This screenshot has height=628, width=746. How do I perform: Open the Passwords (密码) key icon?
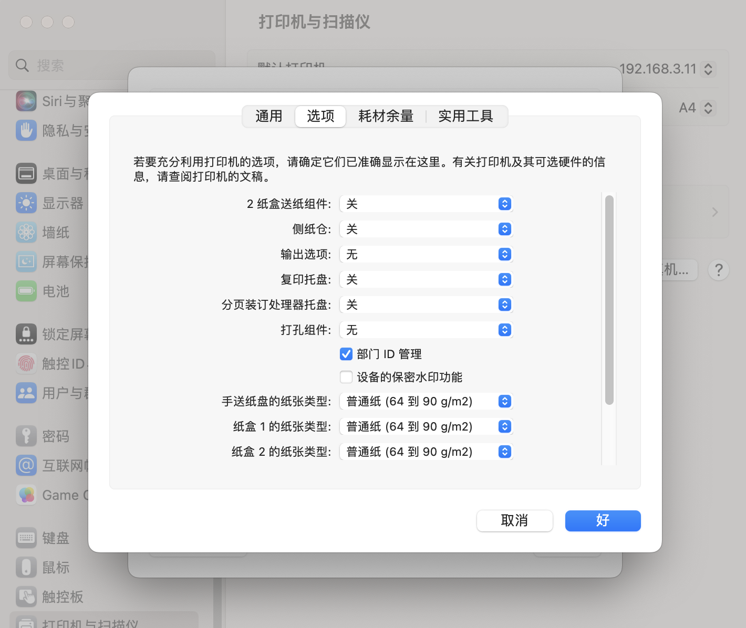pyautogui.click(x=26, y=436)
